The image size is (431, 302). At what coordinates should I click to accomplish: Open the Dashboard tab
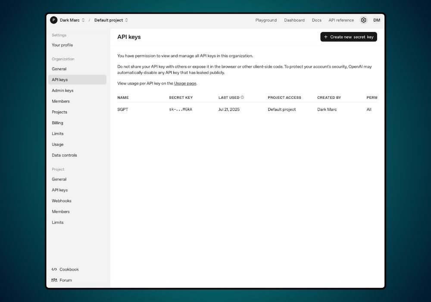coord(294,20)
